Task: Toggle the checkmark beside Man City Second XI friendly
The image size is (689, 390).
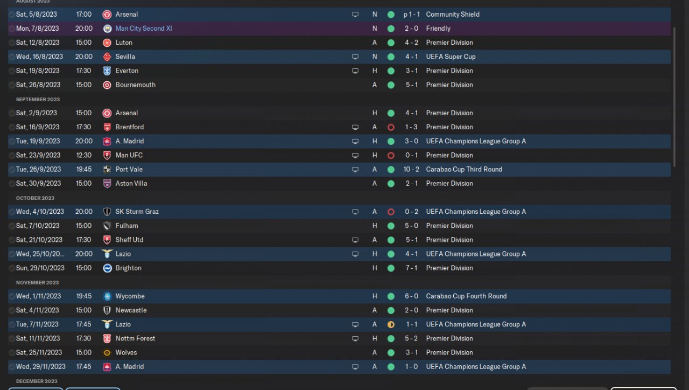Action: (x=12, y=29)
